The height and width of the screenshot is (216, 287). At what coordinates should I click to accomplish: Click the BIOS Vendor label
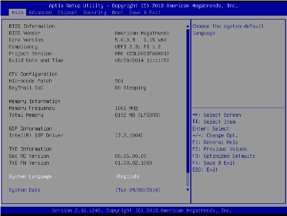24,33
